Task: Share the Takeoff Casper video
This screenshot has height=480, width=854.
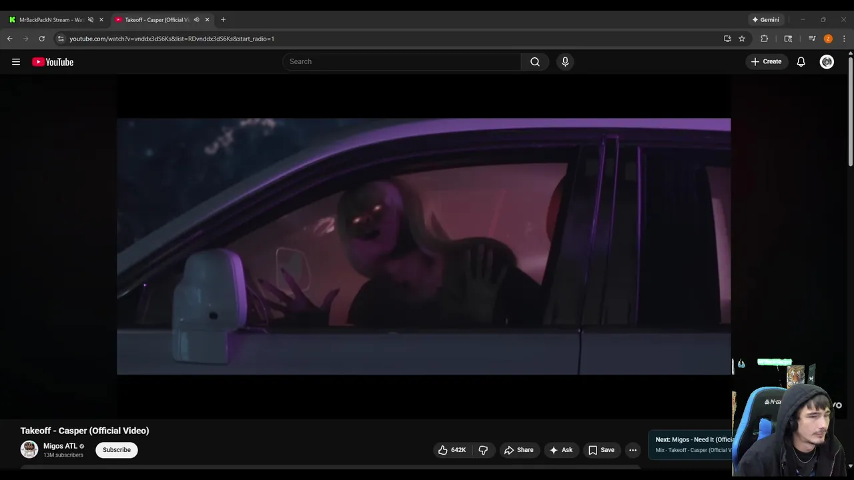Action: click(x=518, y=450)
